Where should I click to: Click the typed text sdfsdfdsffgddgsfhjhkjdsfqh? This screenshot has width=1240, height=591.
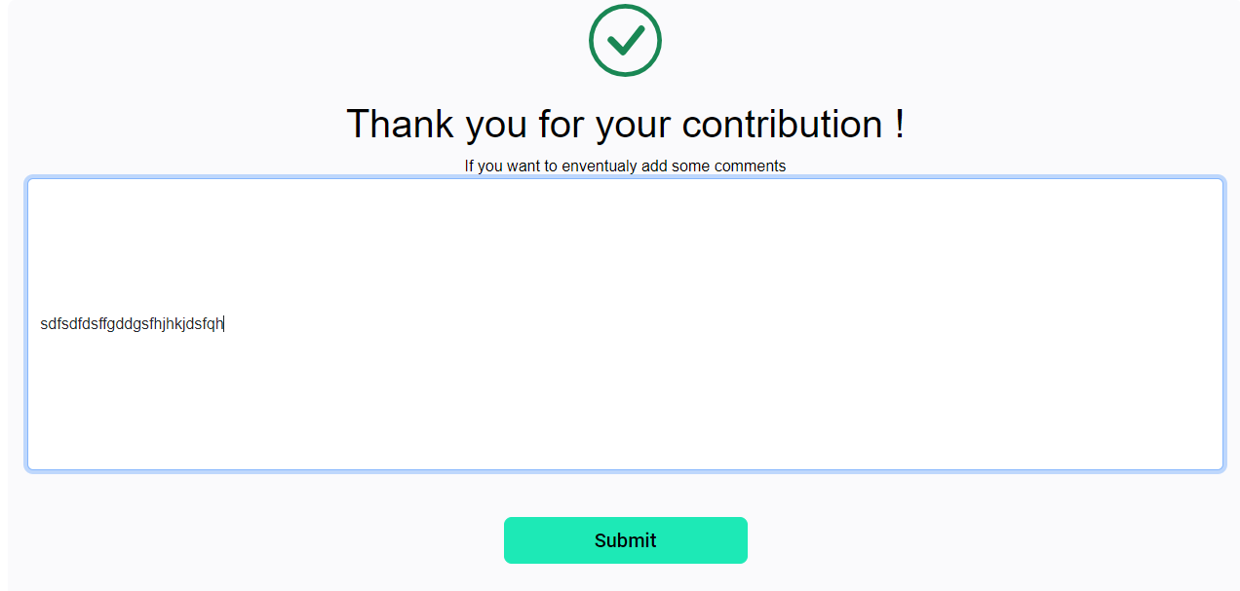click(132, 324)
